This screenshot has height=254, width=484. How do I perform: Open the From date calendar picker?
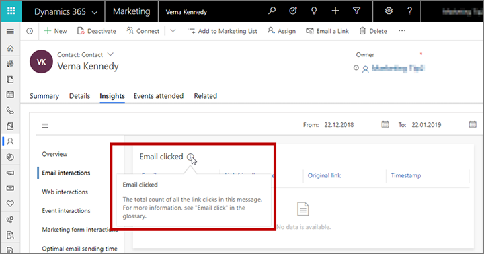(x=385, y=124)
